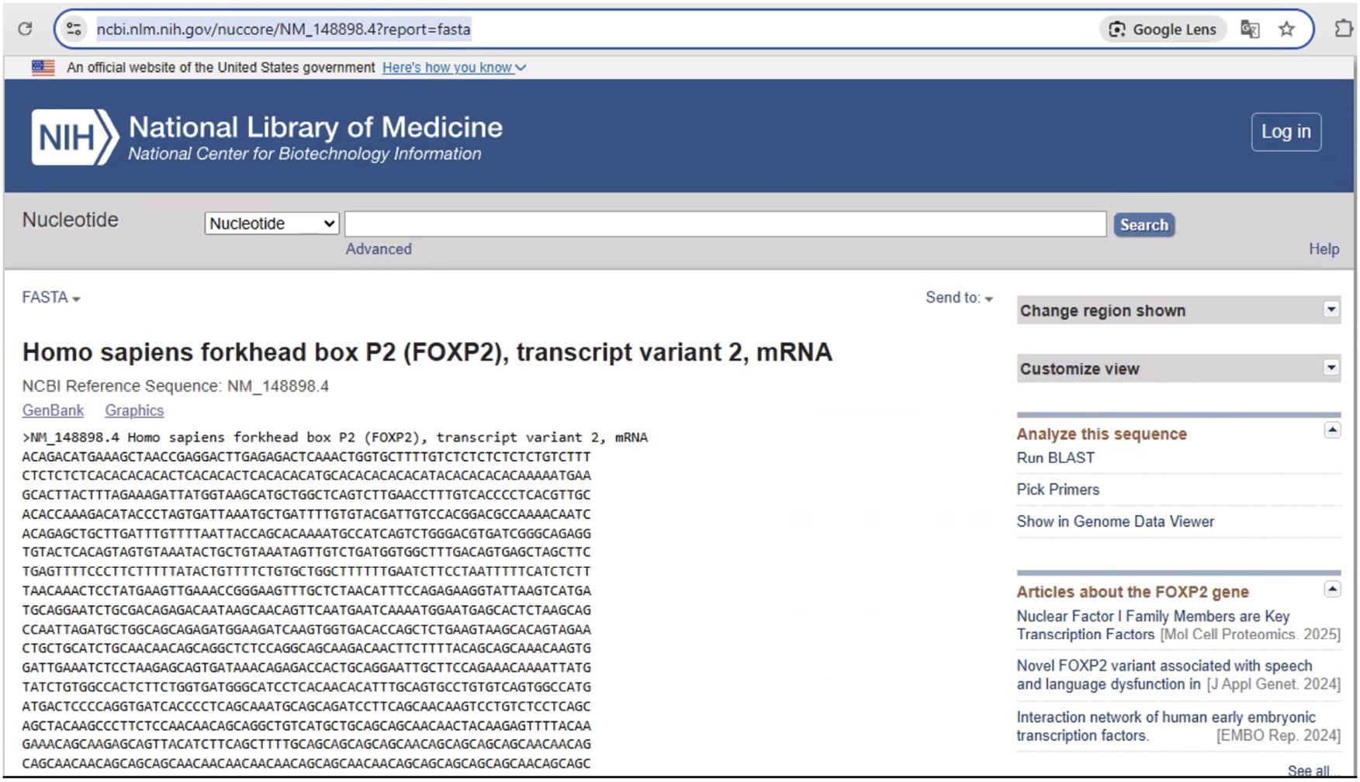Open the Send to menu

pyautogui.click(x=958, y=298)
